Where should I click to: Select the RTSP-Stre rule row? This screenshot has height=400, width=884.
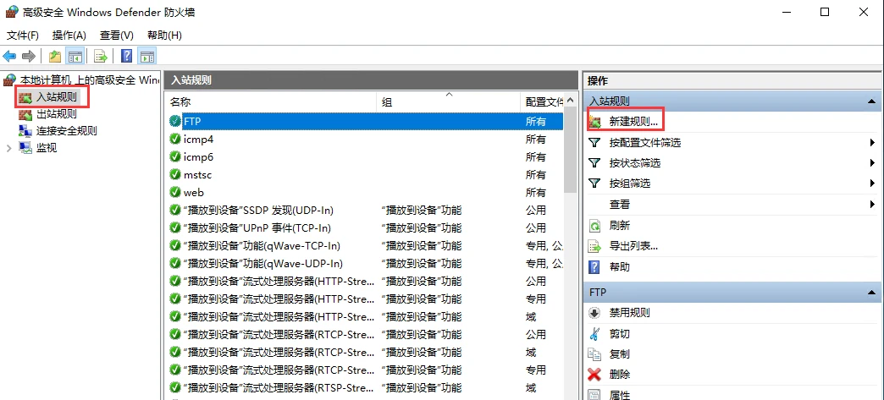[x=365, y=387]
